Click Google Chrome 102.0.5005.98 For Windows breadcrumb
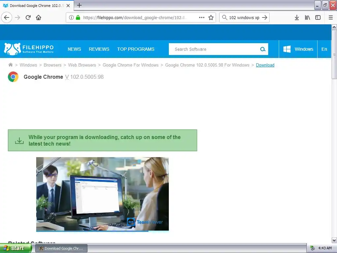Viewport: 337px width, 253px height. pyautogui.click(x=207, y=65)
